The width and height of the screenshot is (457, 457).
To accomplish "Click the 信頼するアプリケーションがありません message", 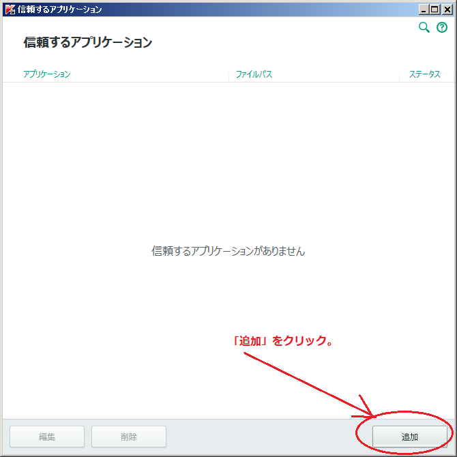I will (228, 251).
